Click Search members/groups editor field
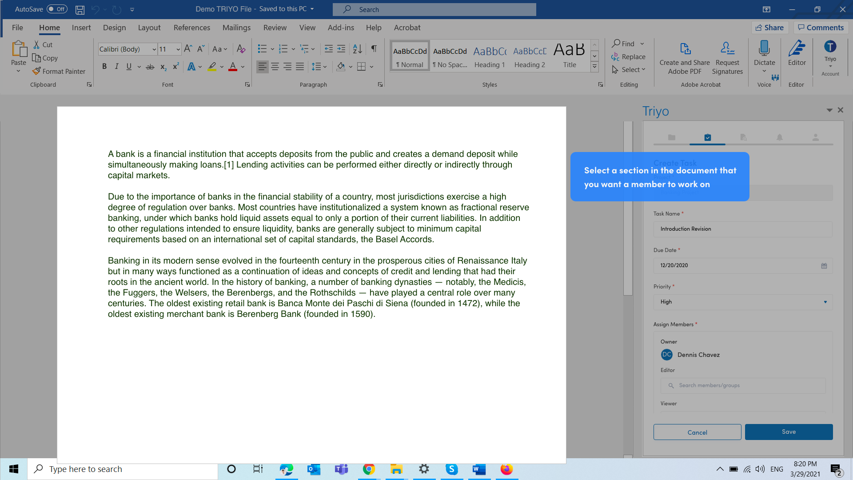 (x=743, y=385)
